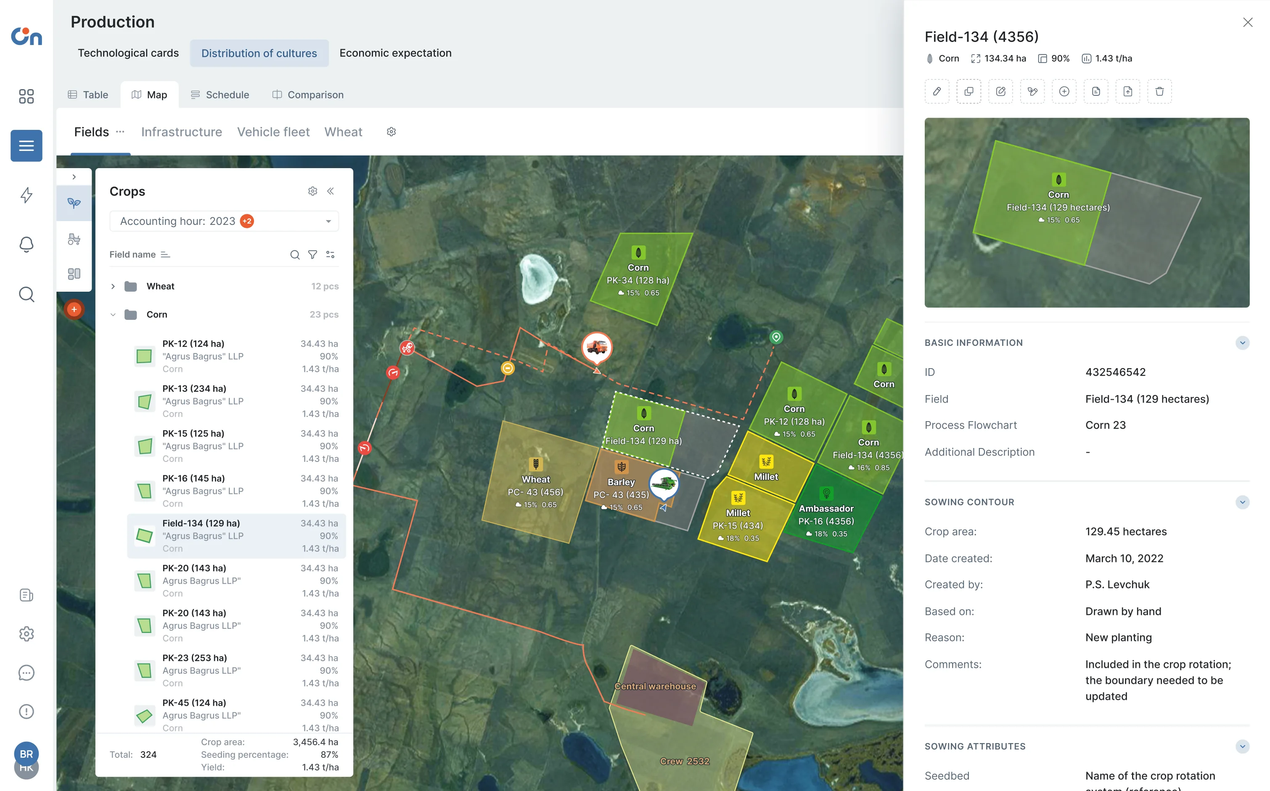
Task: Click orange truck marker on map
Action: point(597,347)
